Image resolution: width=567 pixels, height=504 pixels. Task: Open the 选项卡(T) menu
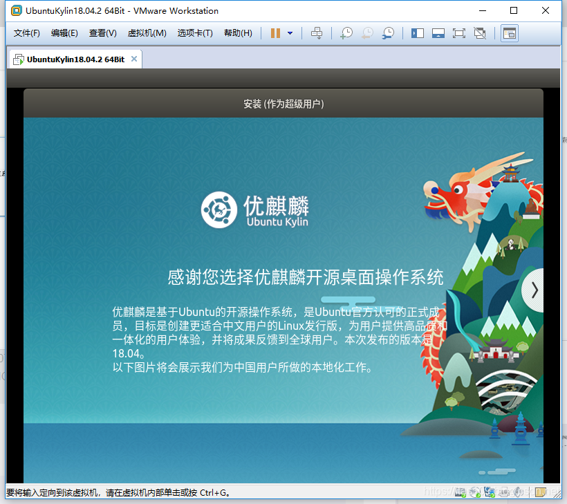195,33
